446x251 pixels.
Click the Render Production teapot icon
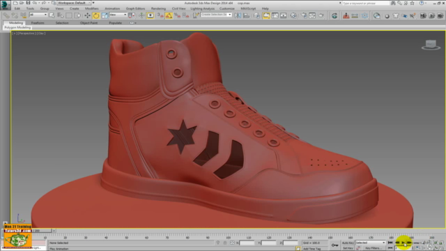[321, 15]
